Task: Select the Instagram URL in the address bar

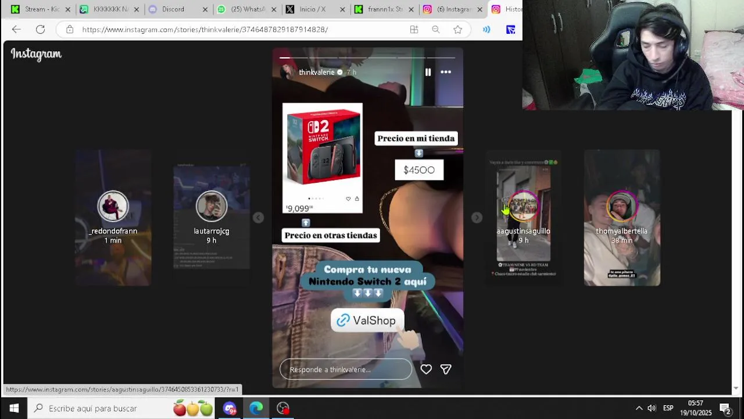Action: click(x=205, y=29)
